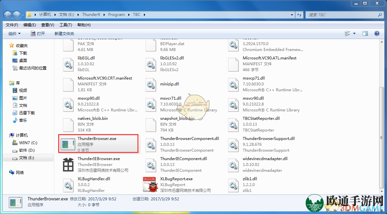Expand the arrow after TBC in path
Viewport: 387px width, 214px height.
click(x=144, y=15)
